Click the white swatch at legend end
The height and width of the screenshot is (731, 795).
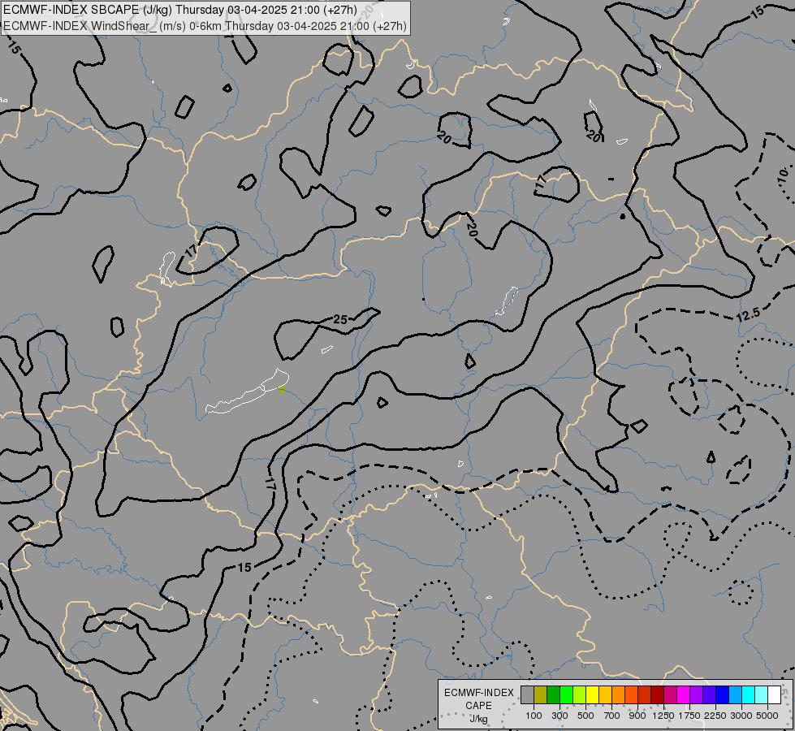[x=774, y=695]
